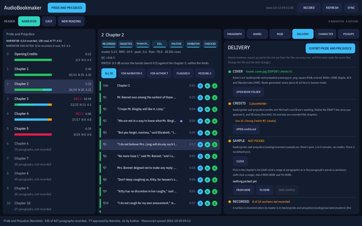The image size is (362, 226).
Task: Switch to the PICKUPS tab
Action: pos(348,34)
